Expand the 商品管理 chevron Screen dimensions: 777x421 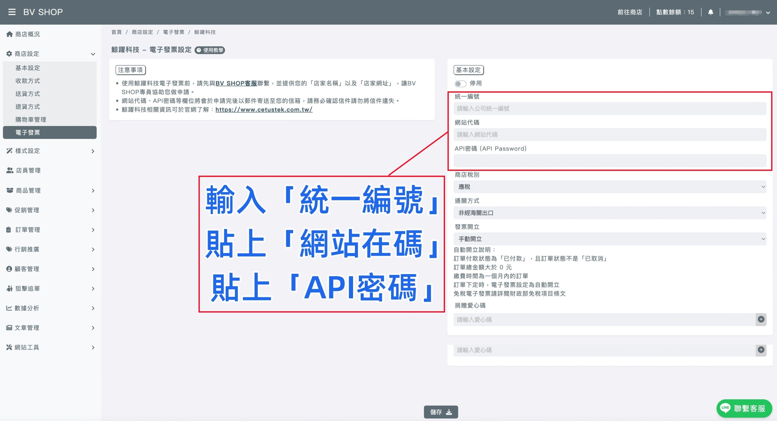93,191
